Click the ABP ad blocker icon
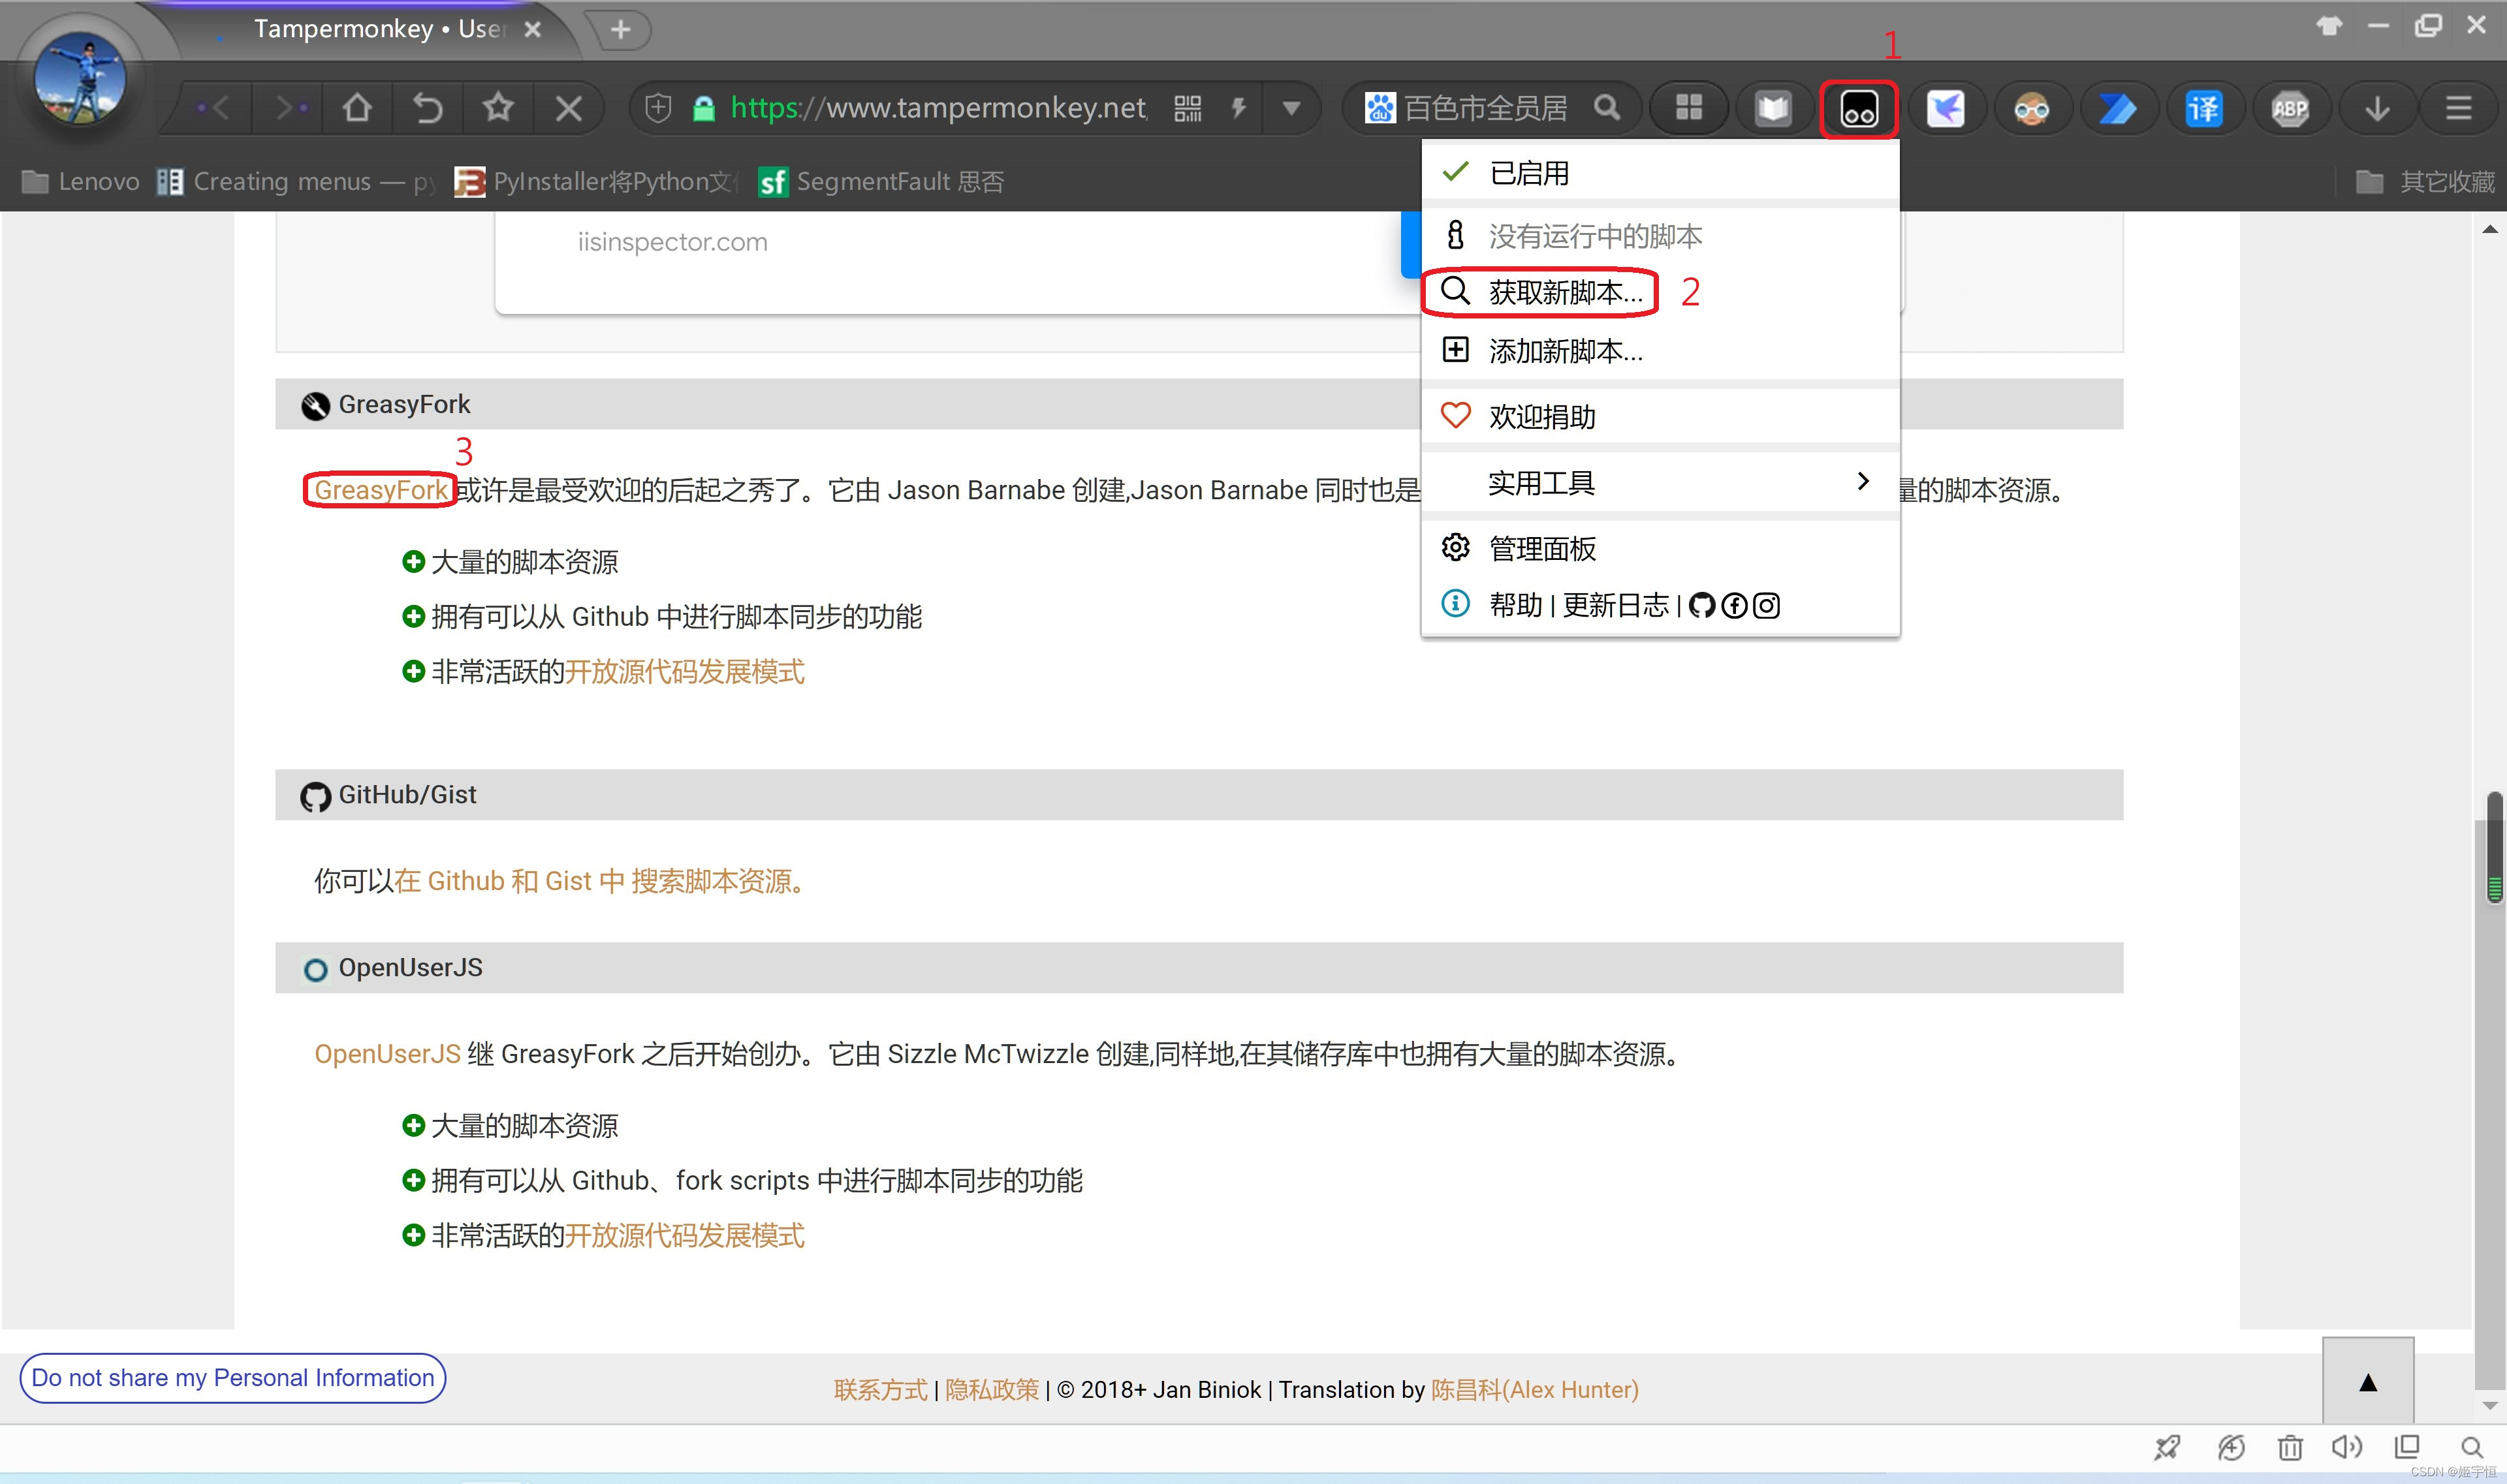Image resolution: width=2507 pixels, height=1484 pixels. click(2290, 109)
